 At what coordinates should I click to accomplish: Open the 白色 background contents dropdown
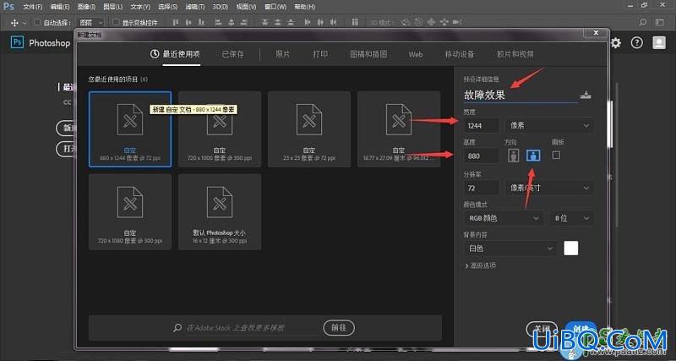tap(510, 249)
